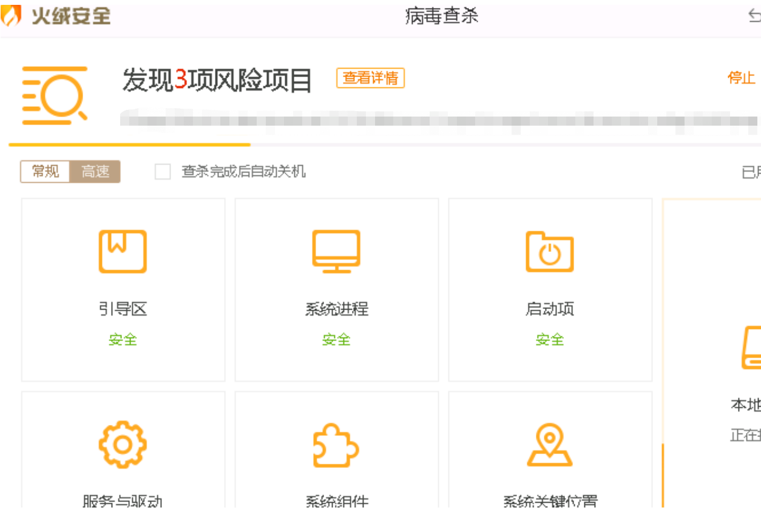The width and height of the screenshot is (761, 516).
Task: Select the 引导区 boot sector icon
Action: pos(123,251)
